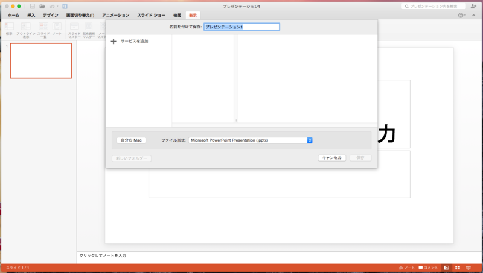Click the 名前を付けて保存 filename field
The width and height of the screenshot is (483, 273).
click(242, 27)
